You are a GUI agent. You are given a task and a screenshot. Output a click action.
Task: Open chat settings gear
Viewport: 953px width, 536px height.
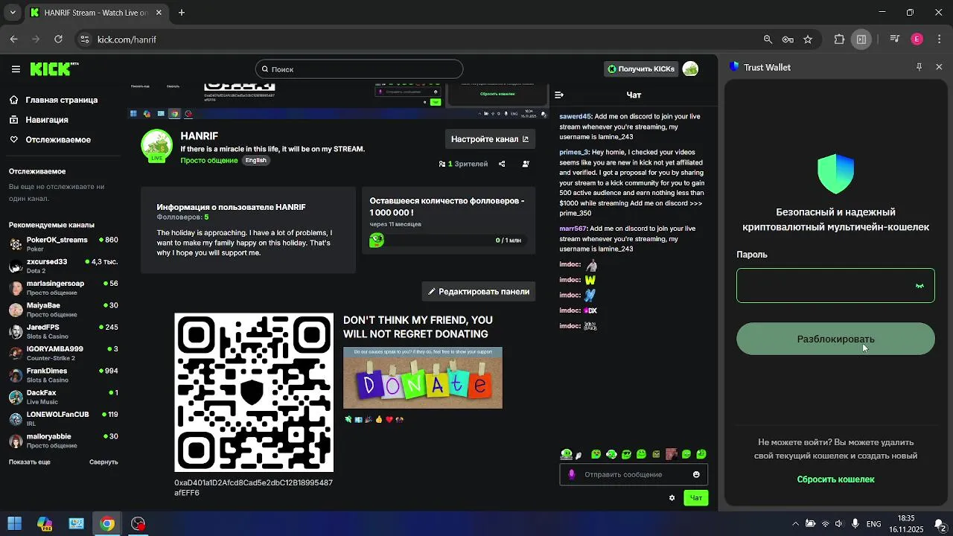pos(672,498)
